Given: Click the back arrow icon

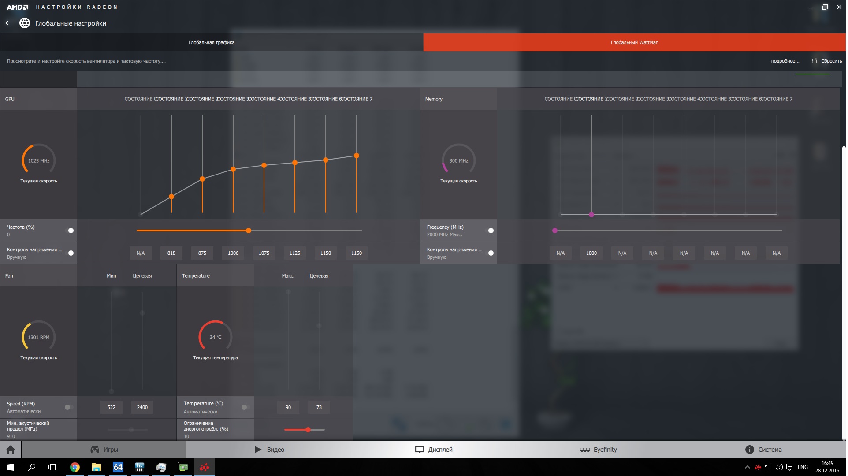Looking at the screenshot, I should pos(7,23).
